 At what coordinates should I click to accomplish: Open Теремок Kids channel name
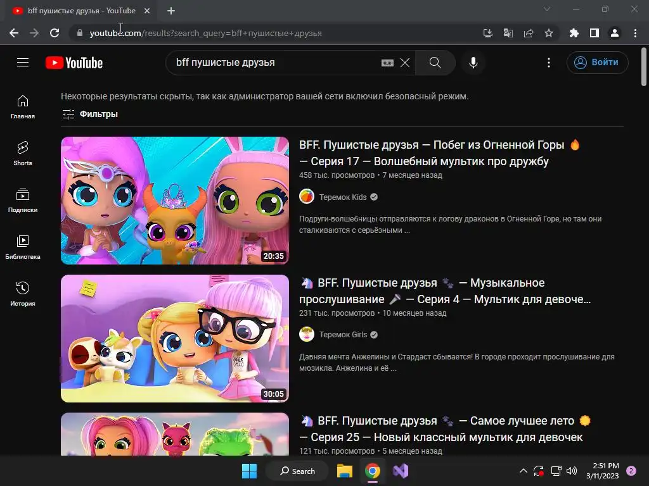343,197
